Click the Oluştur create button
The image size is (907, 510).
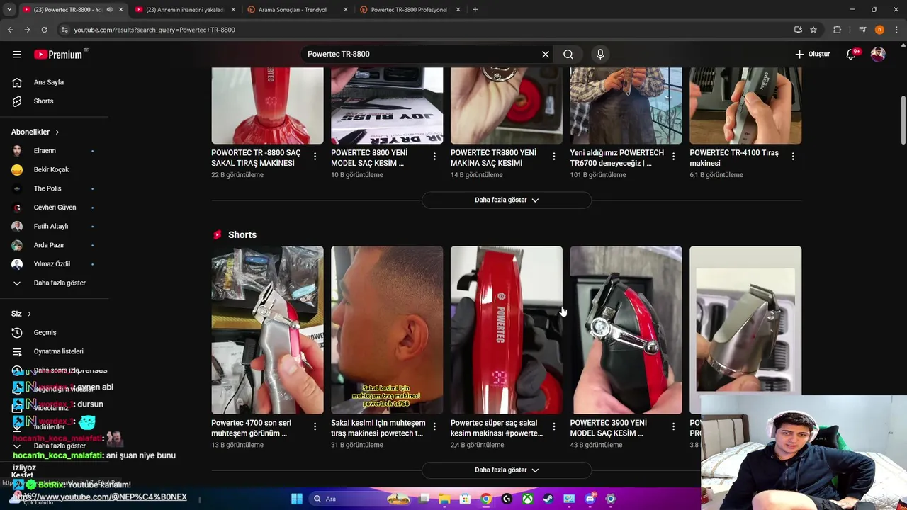pos(813,54)
